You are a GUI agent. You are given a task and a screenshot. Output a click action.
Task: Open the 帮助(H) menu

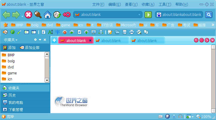(x=182, y=4)
